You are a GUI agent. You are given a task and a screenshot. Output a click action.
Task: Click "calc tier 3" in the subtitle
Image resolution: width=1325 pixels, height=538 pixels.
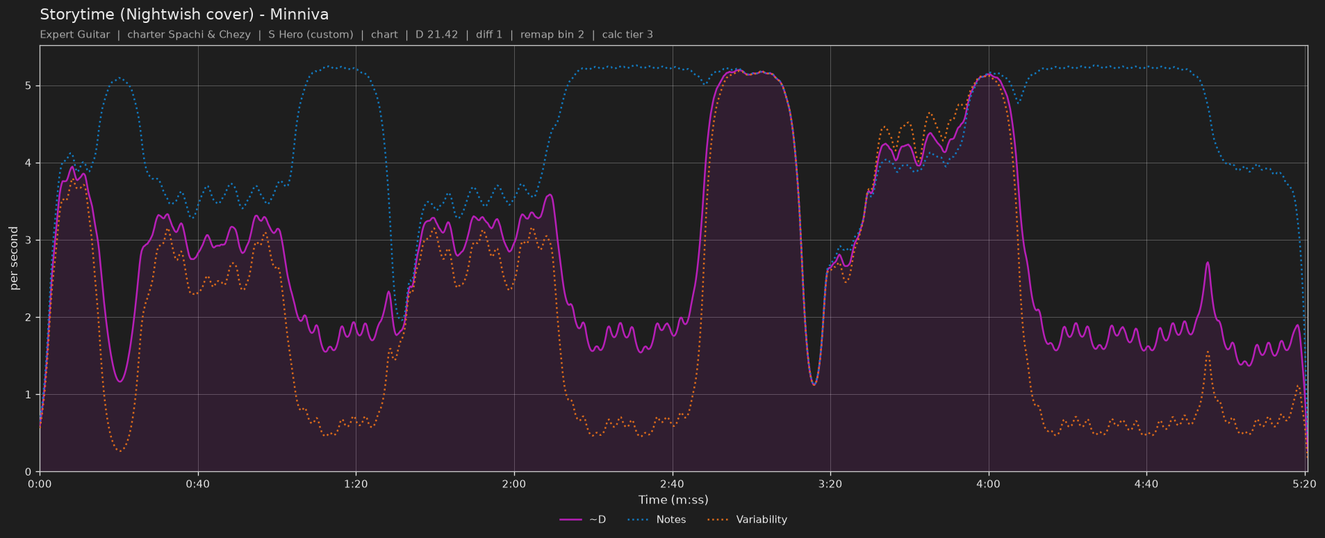click(627, 35)
